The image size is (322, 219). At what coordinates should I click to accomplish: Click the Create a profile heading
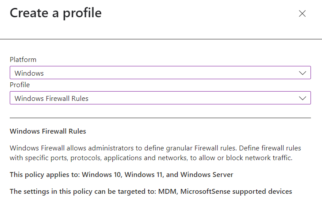click(x=56, y=13)
